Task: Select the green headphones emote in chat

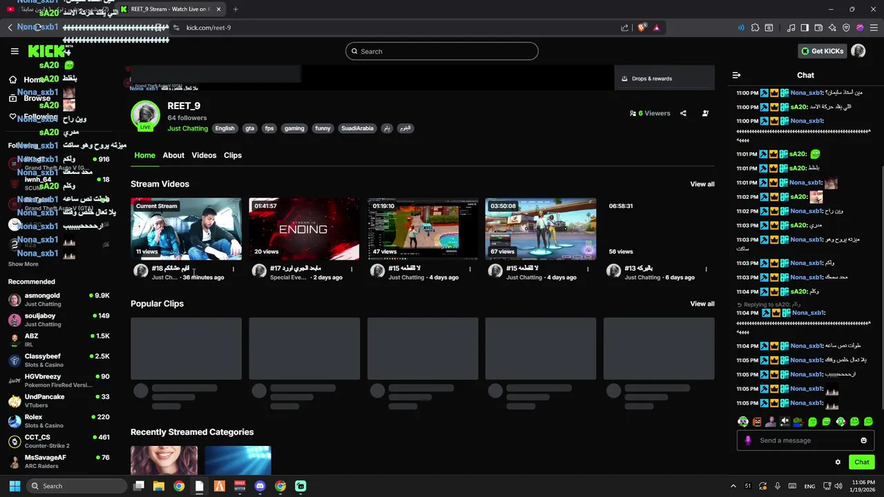Action: click(x=743, y=421)
